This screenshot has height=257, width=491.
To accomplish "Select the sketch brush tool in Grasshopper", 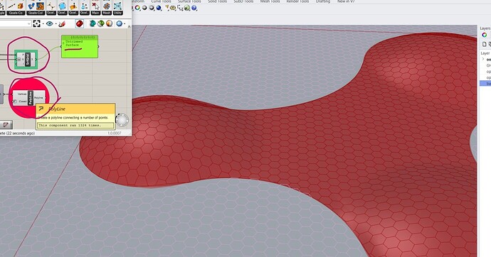I will (x=62, y=23).
